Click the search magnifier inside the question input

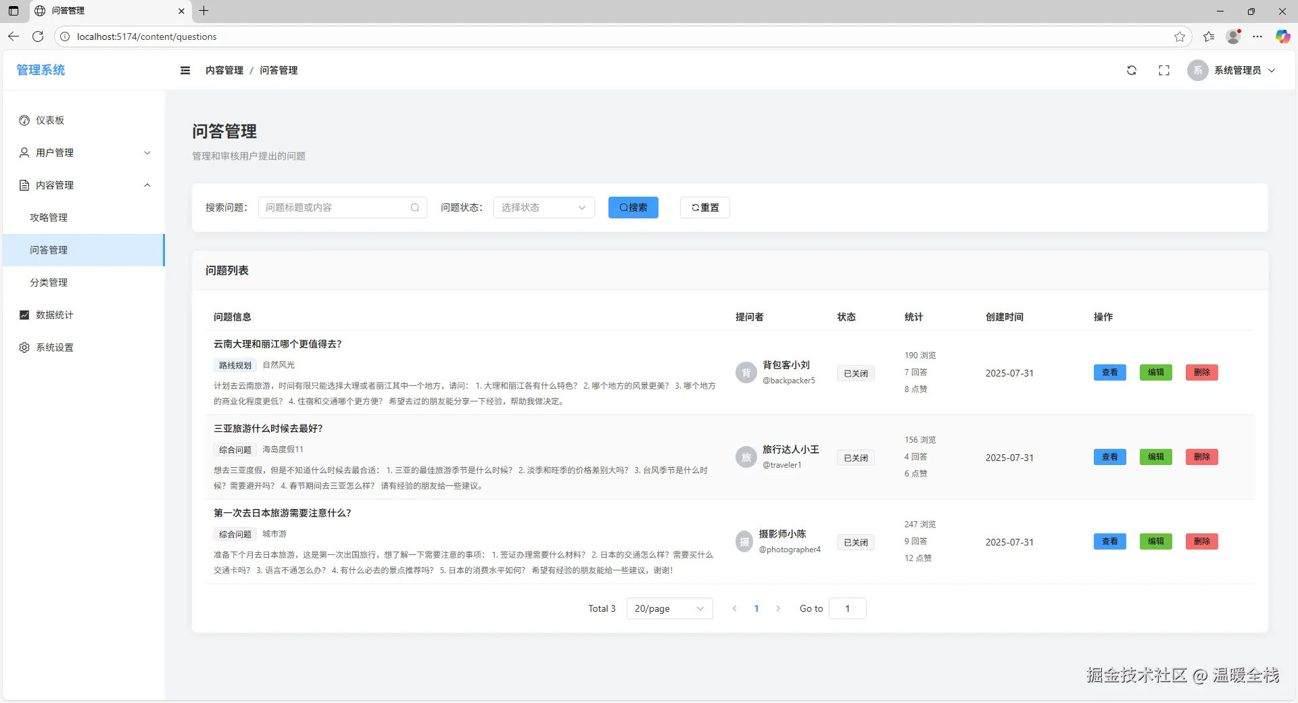coord(415,208)
